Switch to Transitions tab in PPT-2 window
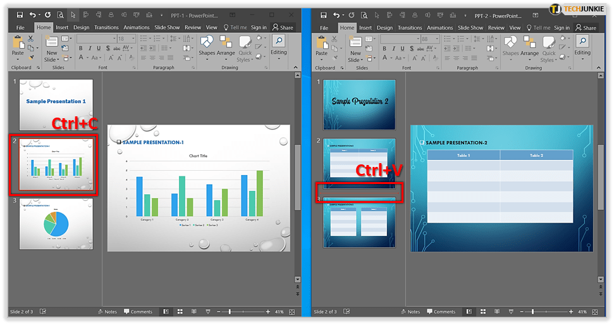 pyautogui.click(x=410, y=28)
